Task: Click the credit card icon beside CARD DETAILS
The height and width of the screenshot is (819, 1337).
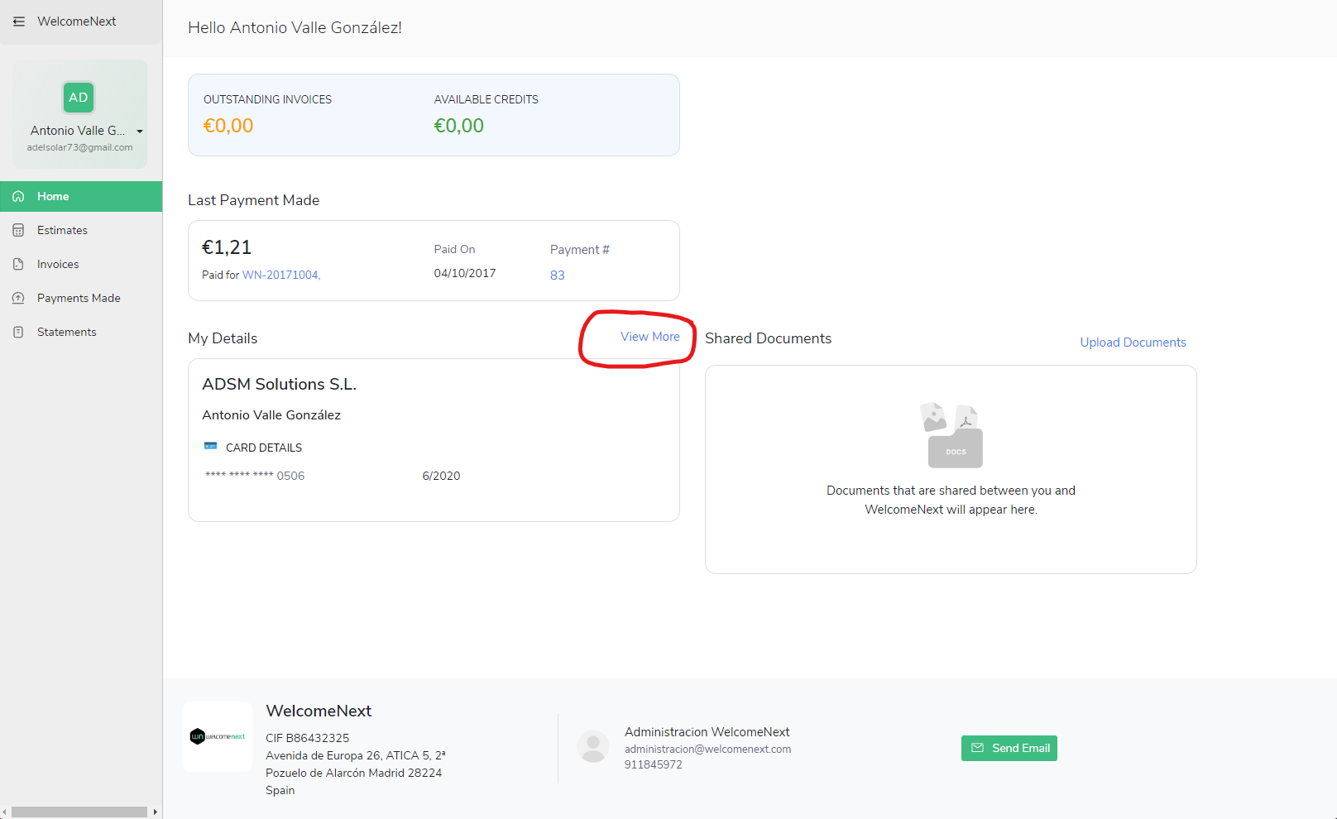Action: (211, 446)
